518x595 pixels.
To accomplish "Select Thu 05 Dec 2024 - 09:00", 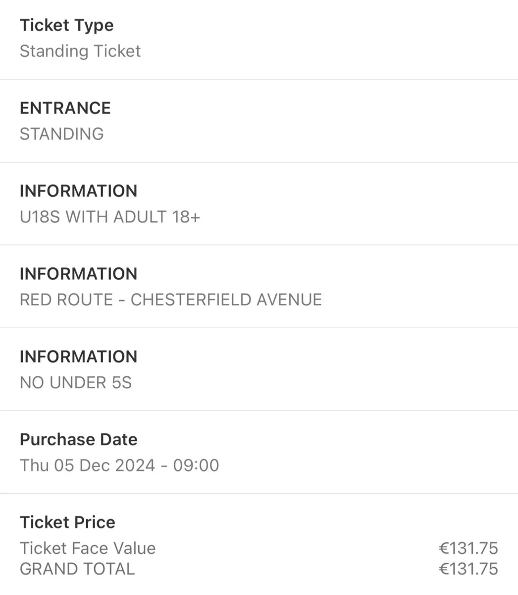I will [x=119, y=465].
